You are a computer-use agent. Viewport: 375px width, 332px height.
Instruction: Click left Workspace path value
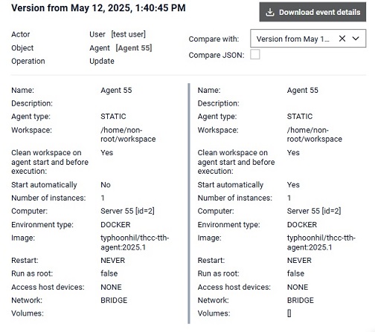point(128,134)
